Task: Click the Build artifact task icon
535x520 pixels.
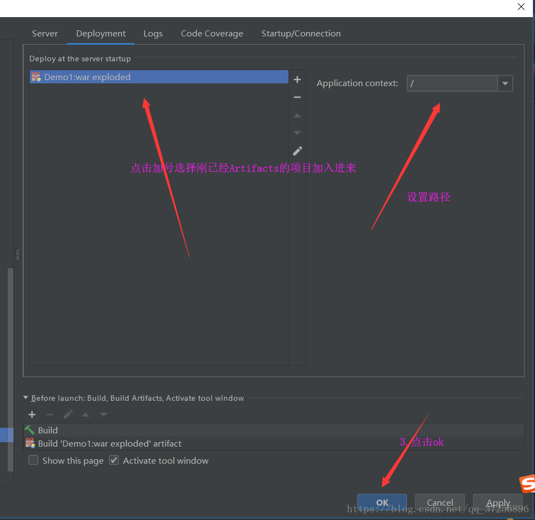Action: (30, 443)
